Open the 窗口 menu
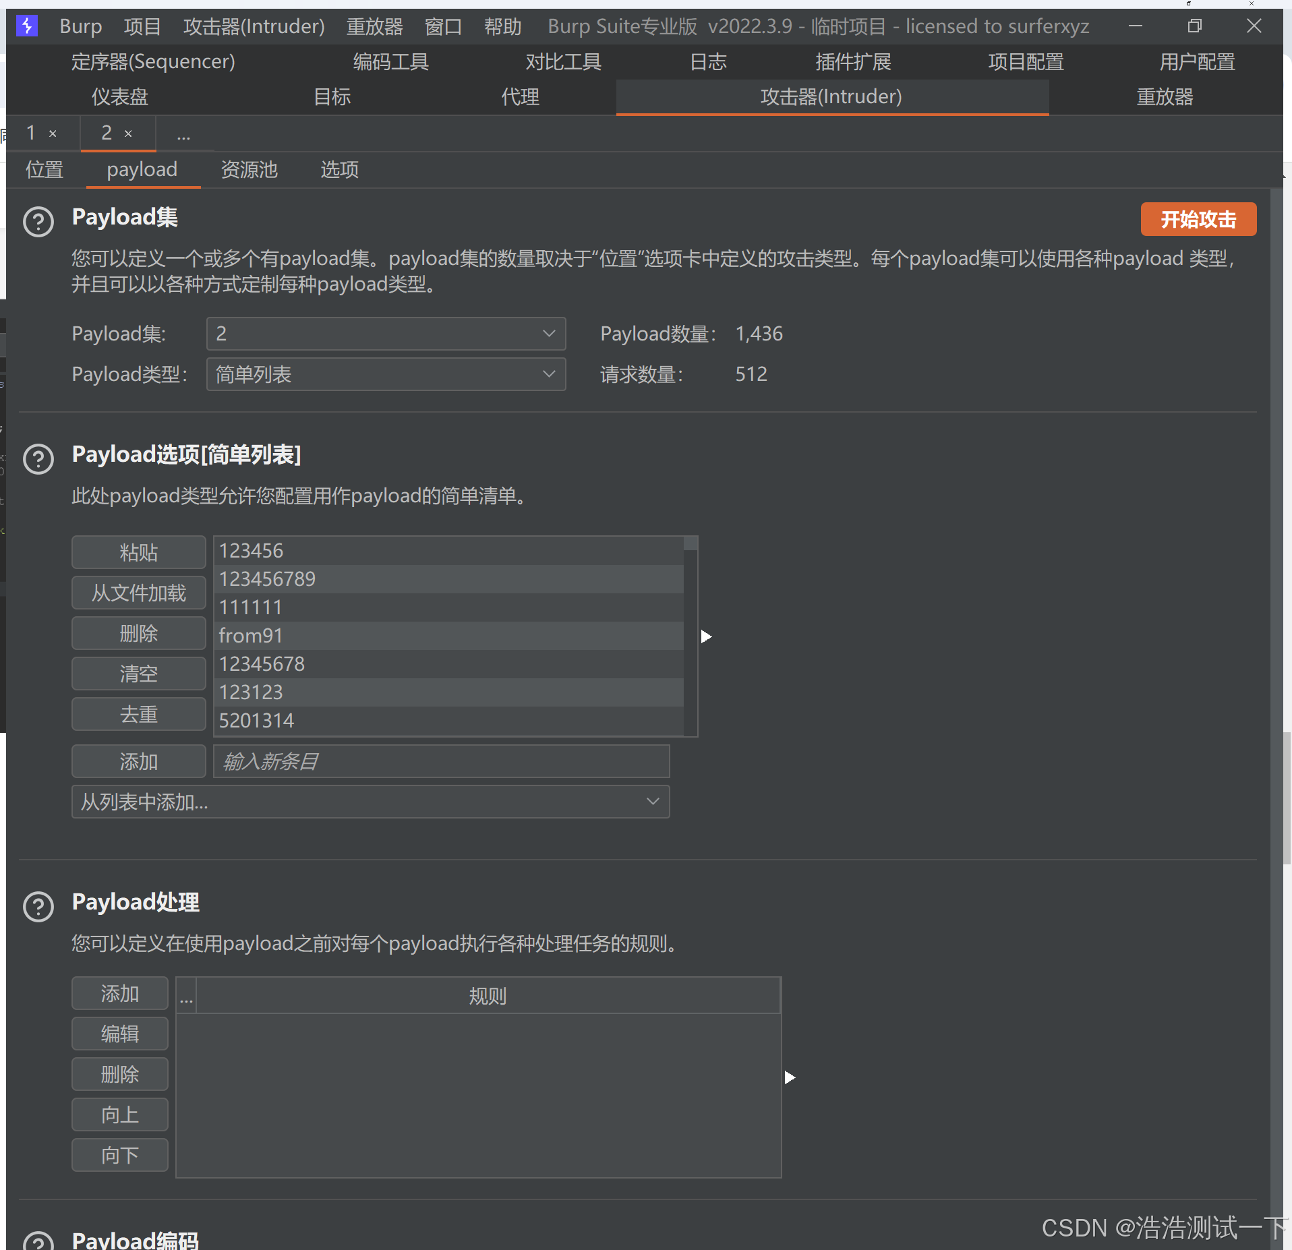This screenshot has width=1292, height=1250. tap(443, 26)
